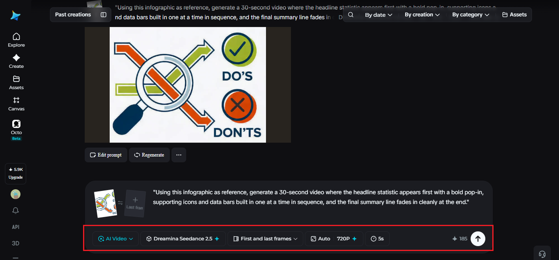The image size is (559, 260).
Task: Open Assets from the left sidebar
Action: pos(16,83)
